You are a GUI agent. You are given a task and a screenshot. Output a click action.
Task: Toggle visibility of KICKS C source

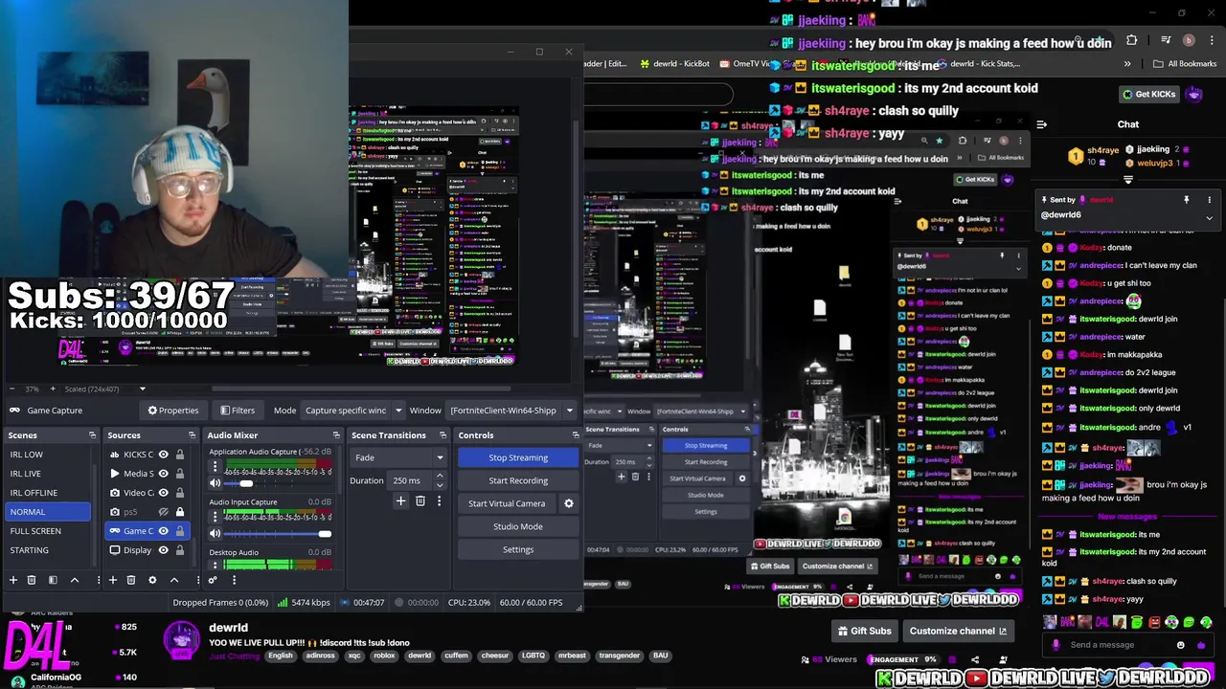163,455
